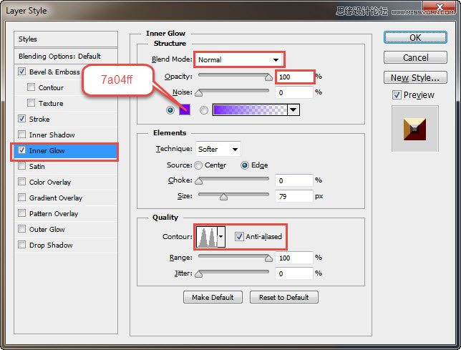Click the Jitter slider handle
The width and height of the screenshot is (461, 350).
pyautogui.click(x=199, y=274)
